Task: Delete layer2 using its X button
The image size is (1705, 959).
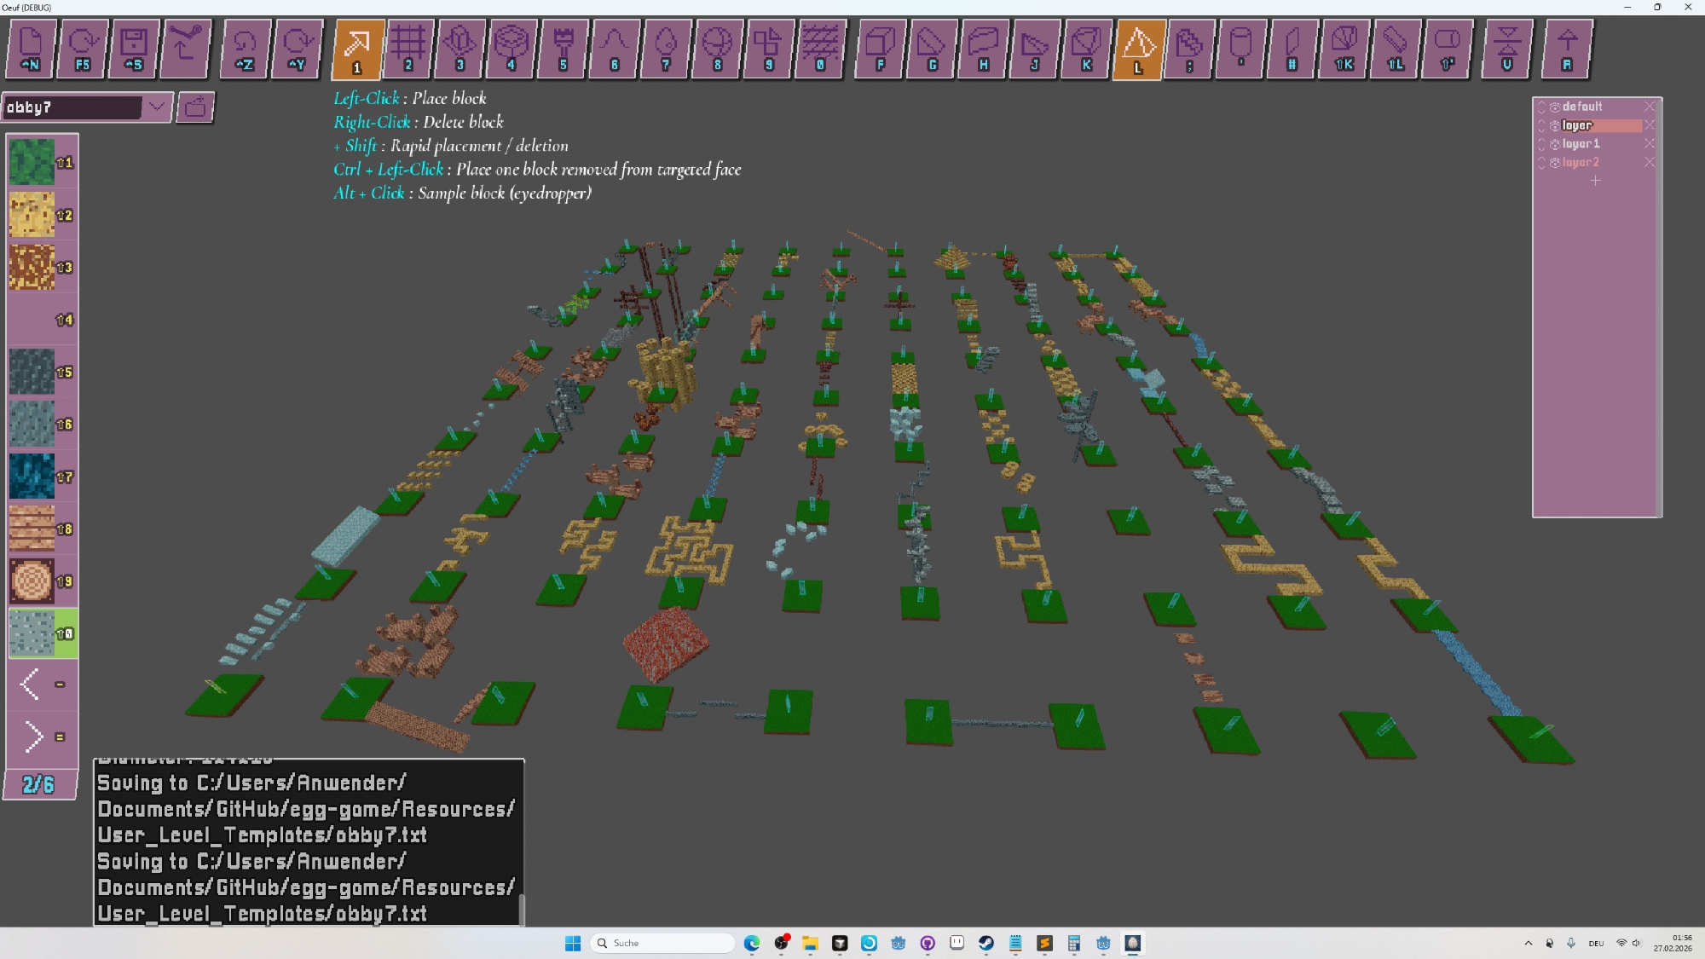Action: point(1649,163)
